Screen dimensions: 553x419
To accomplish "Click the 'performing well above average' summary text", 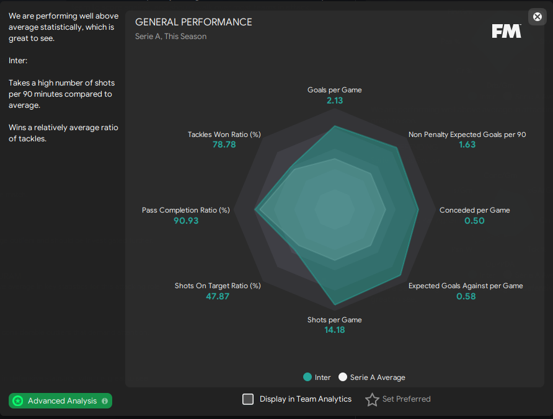I will (63, 27).
